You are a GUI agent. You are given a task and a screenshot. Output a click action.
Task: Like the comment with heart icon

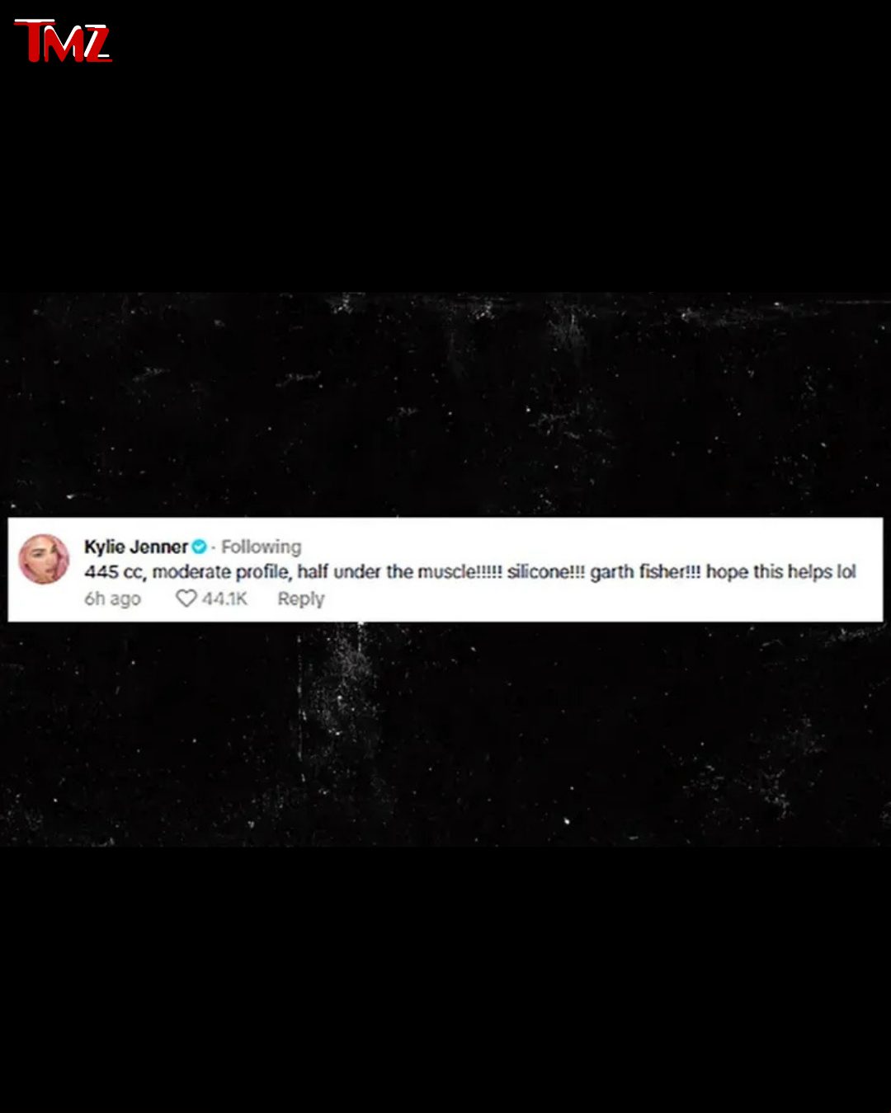(x=186, y=599)
